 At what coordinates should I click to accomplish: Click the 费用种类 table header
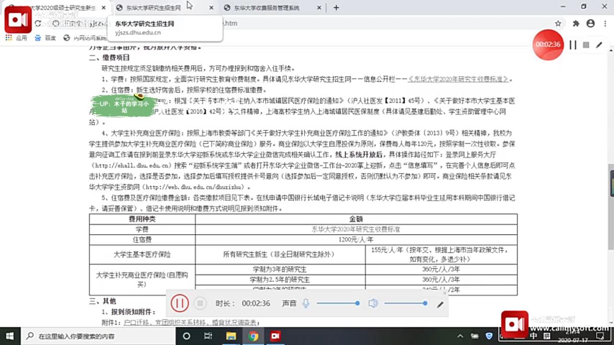pos(142,219)
